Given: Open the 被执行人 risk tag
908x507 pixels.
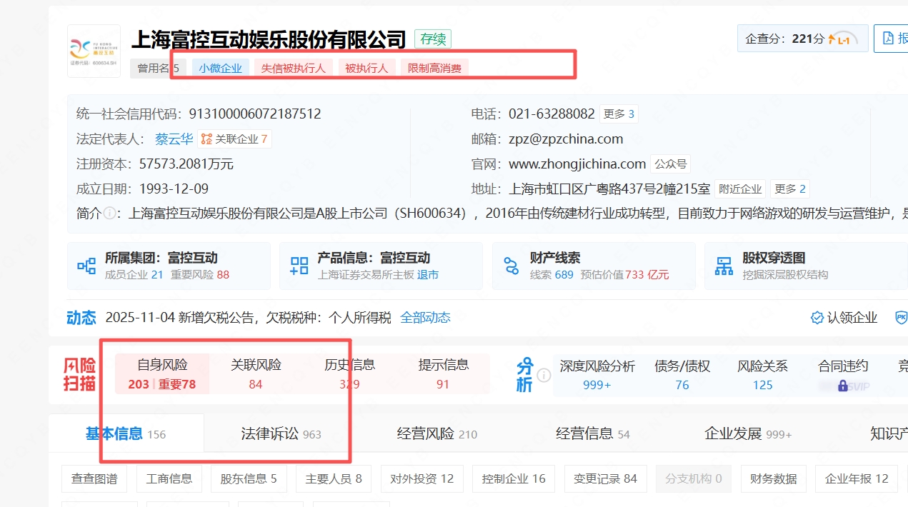Looking at the screenshot, I should click(x=366, y=69).
